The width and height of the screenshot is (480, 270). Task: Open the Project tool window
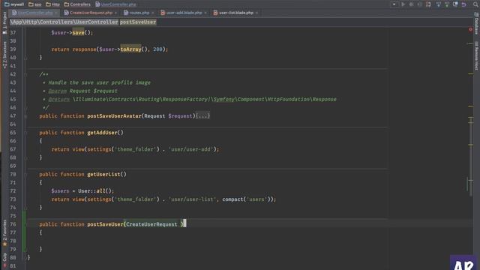click(4, 23)
